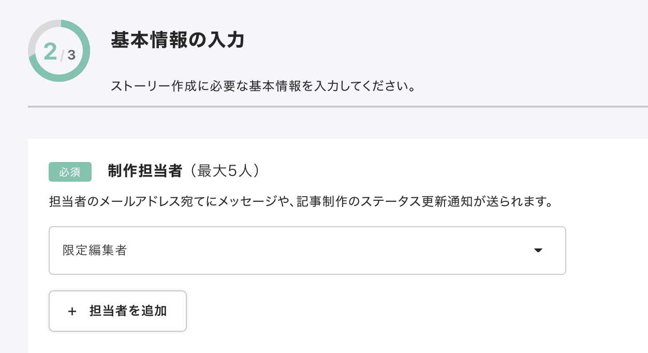The image size is (648, 353).
Task: Click the ストーリー作成に必要な基本情報 description text
Action: [263, 85]
